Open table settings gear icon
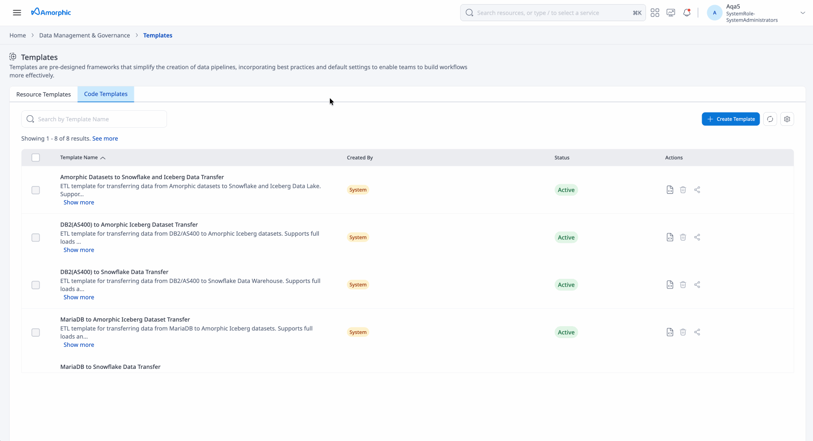This screenshot has height=441, width=813. click(x=787, y=119)
